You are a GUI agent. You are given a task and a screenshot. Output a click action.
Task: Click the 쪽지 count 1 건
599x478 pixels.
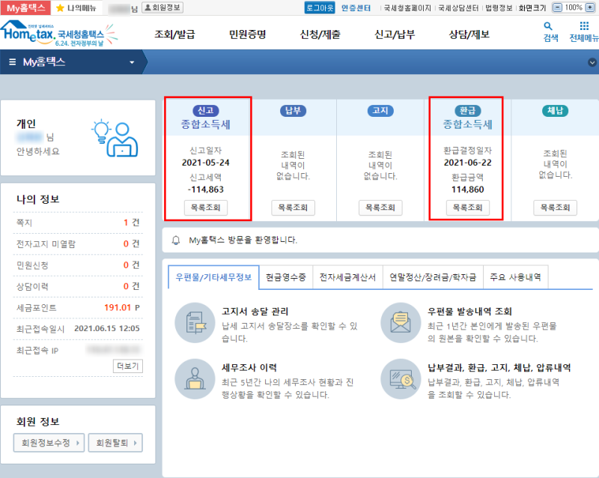[x=132, y=223]
